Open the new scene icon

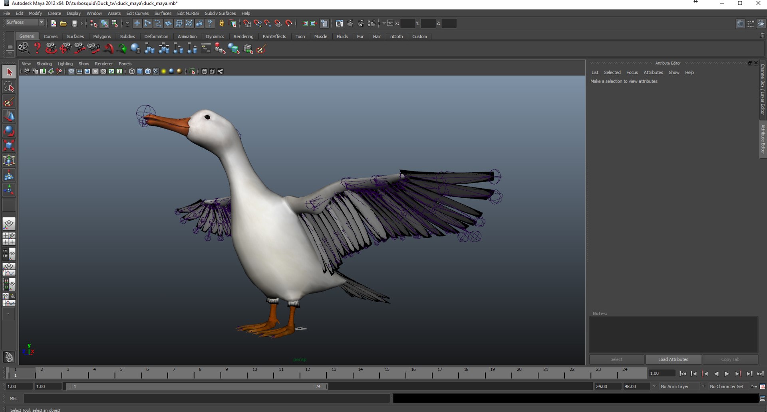54,24
